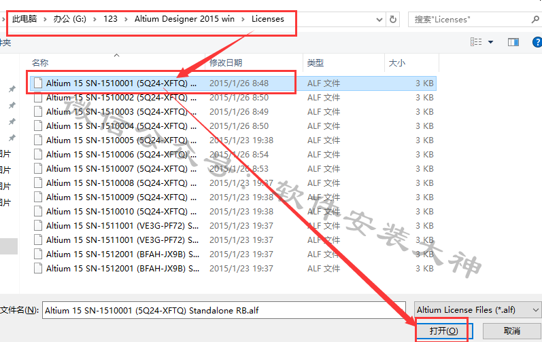Select the file icon of SN-1510004

click(38, 126)
